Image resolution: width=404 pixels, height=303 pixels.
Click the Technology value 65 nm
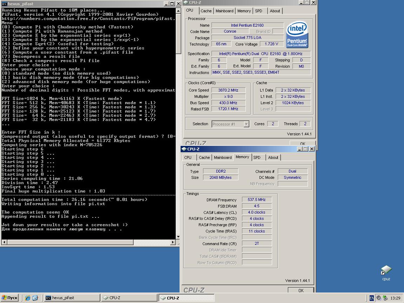click(221, 44)
